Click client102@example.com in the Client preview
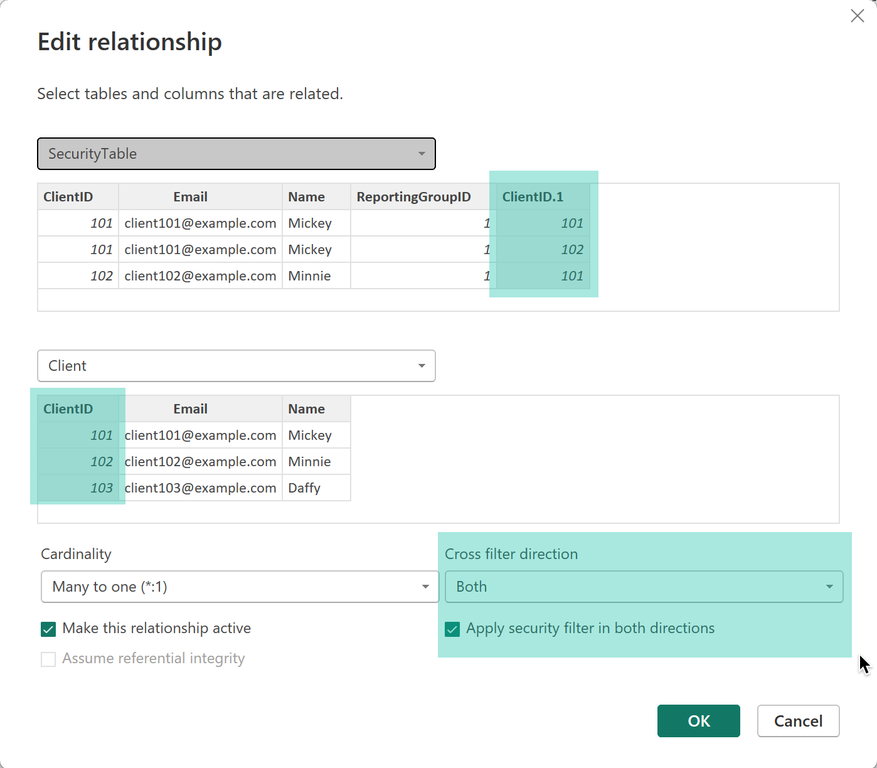 pos(200,461)
